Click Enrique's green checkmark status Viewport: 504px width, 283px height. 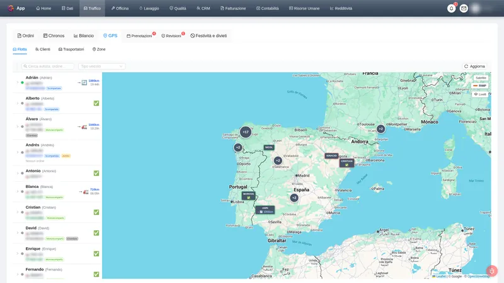click(96, 253)
